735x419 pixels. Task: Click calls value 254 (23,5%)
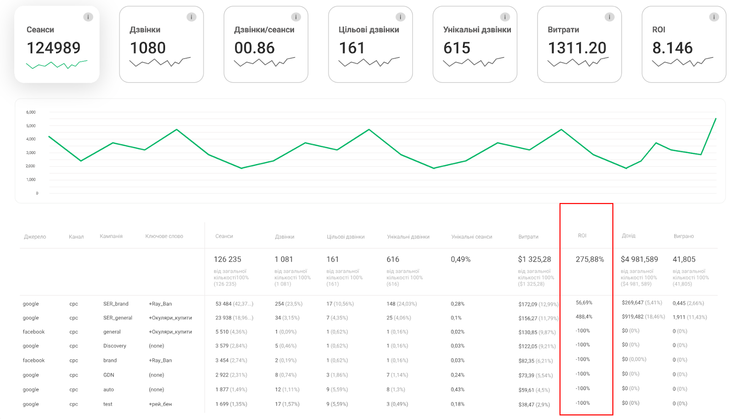pos(288,304)
